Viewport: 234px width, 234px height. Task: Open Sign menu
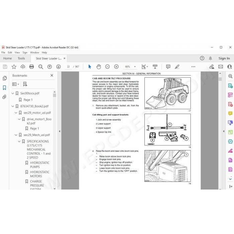point(25,52)
